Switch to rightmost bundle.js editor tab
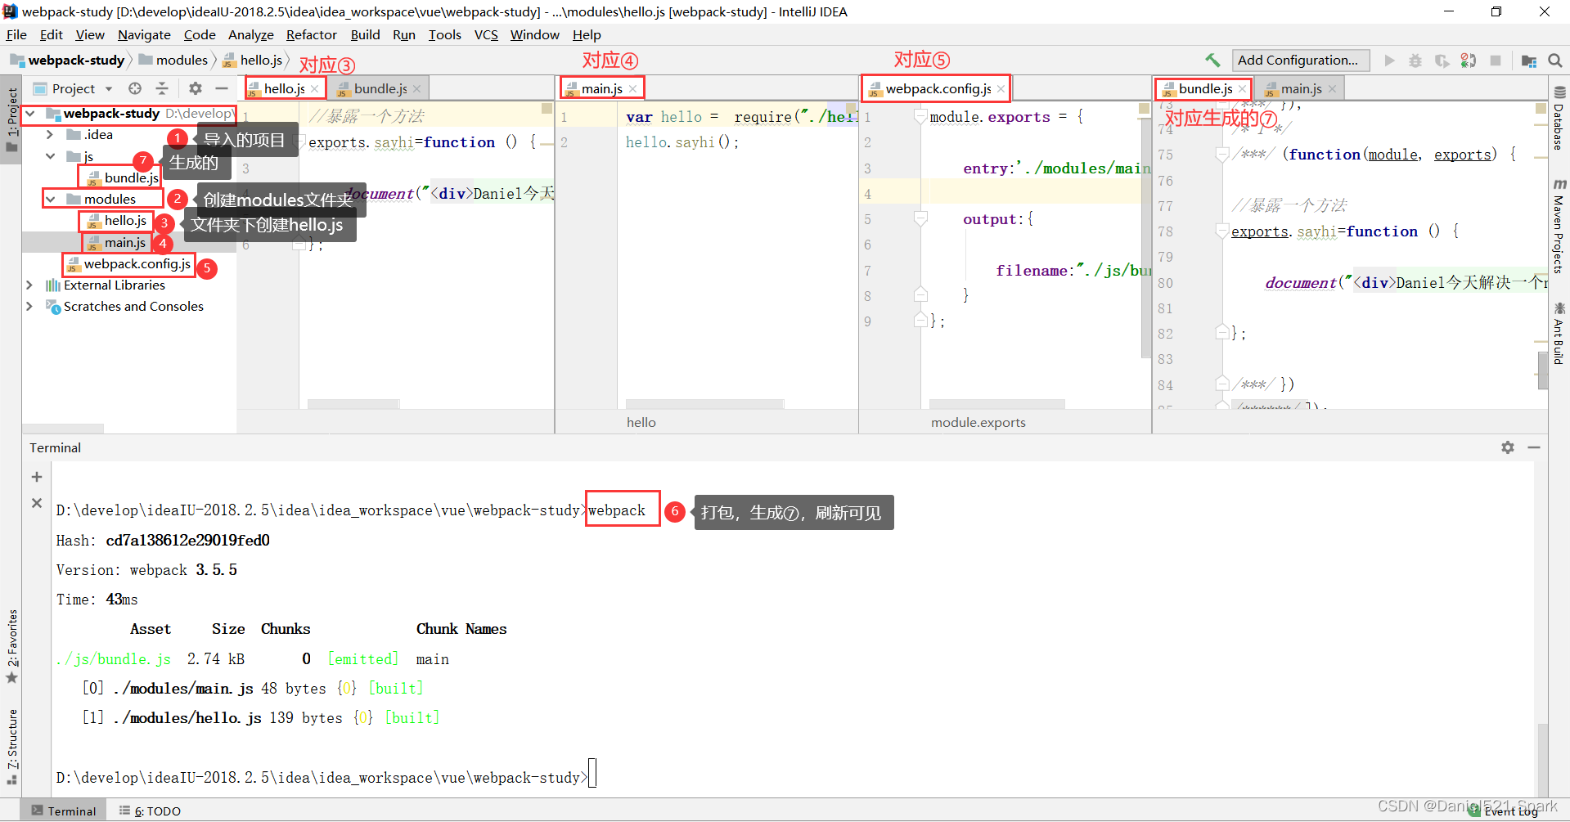 click(1204, 88)
